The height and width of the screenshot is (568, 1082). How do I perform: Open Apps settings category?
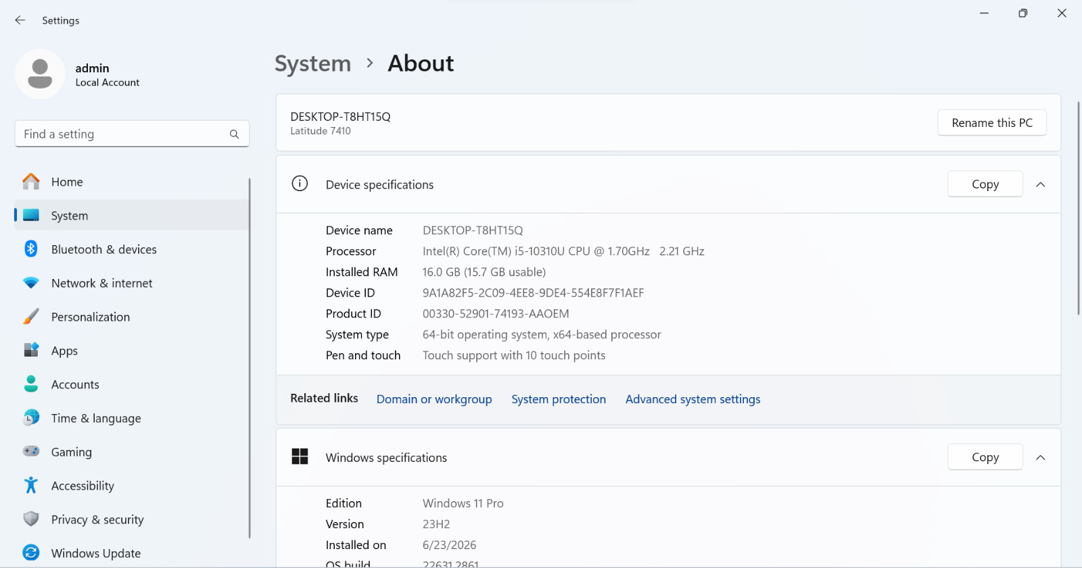[x=132, y=351]
